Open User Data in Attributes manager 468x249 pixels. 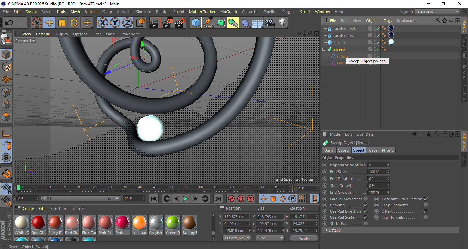365,134
